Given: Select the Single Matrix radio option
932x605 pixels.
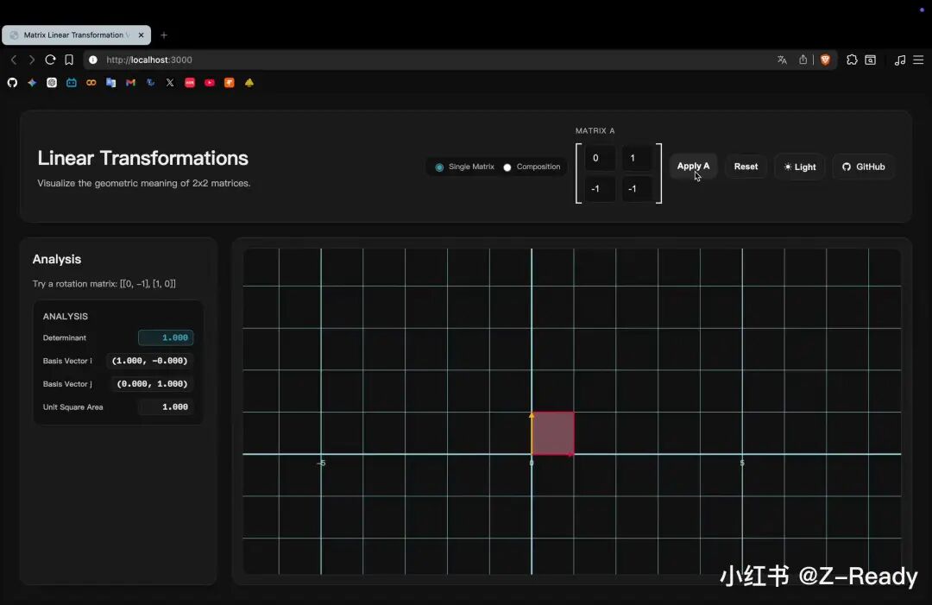Looking at the screenshot, I should point(439,167).
